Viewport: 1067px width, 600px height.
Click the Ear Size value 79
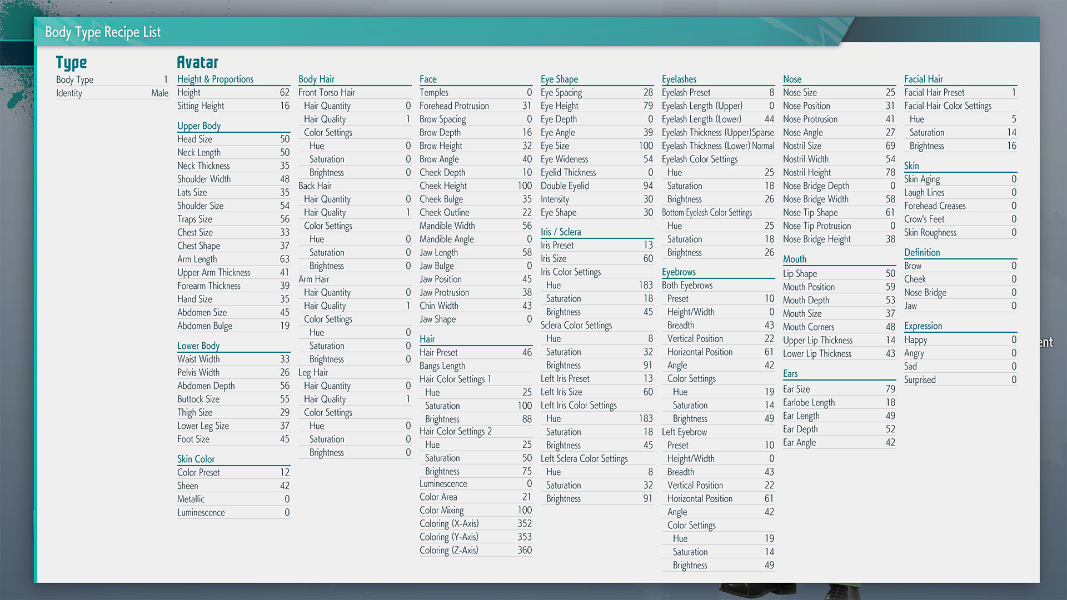890,389
